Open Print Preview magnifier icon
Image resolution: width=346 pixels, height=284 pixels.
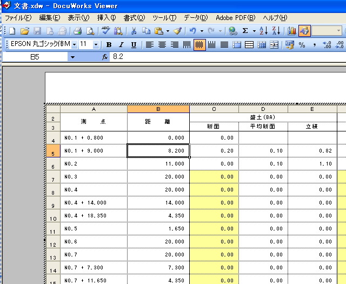[90, 31]
